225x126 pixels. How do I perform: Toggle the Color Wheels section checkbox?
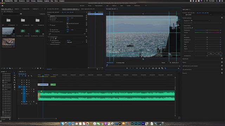[x=222, y=66]
